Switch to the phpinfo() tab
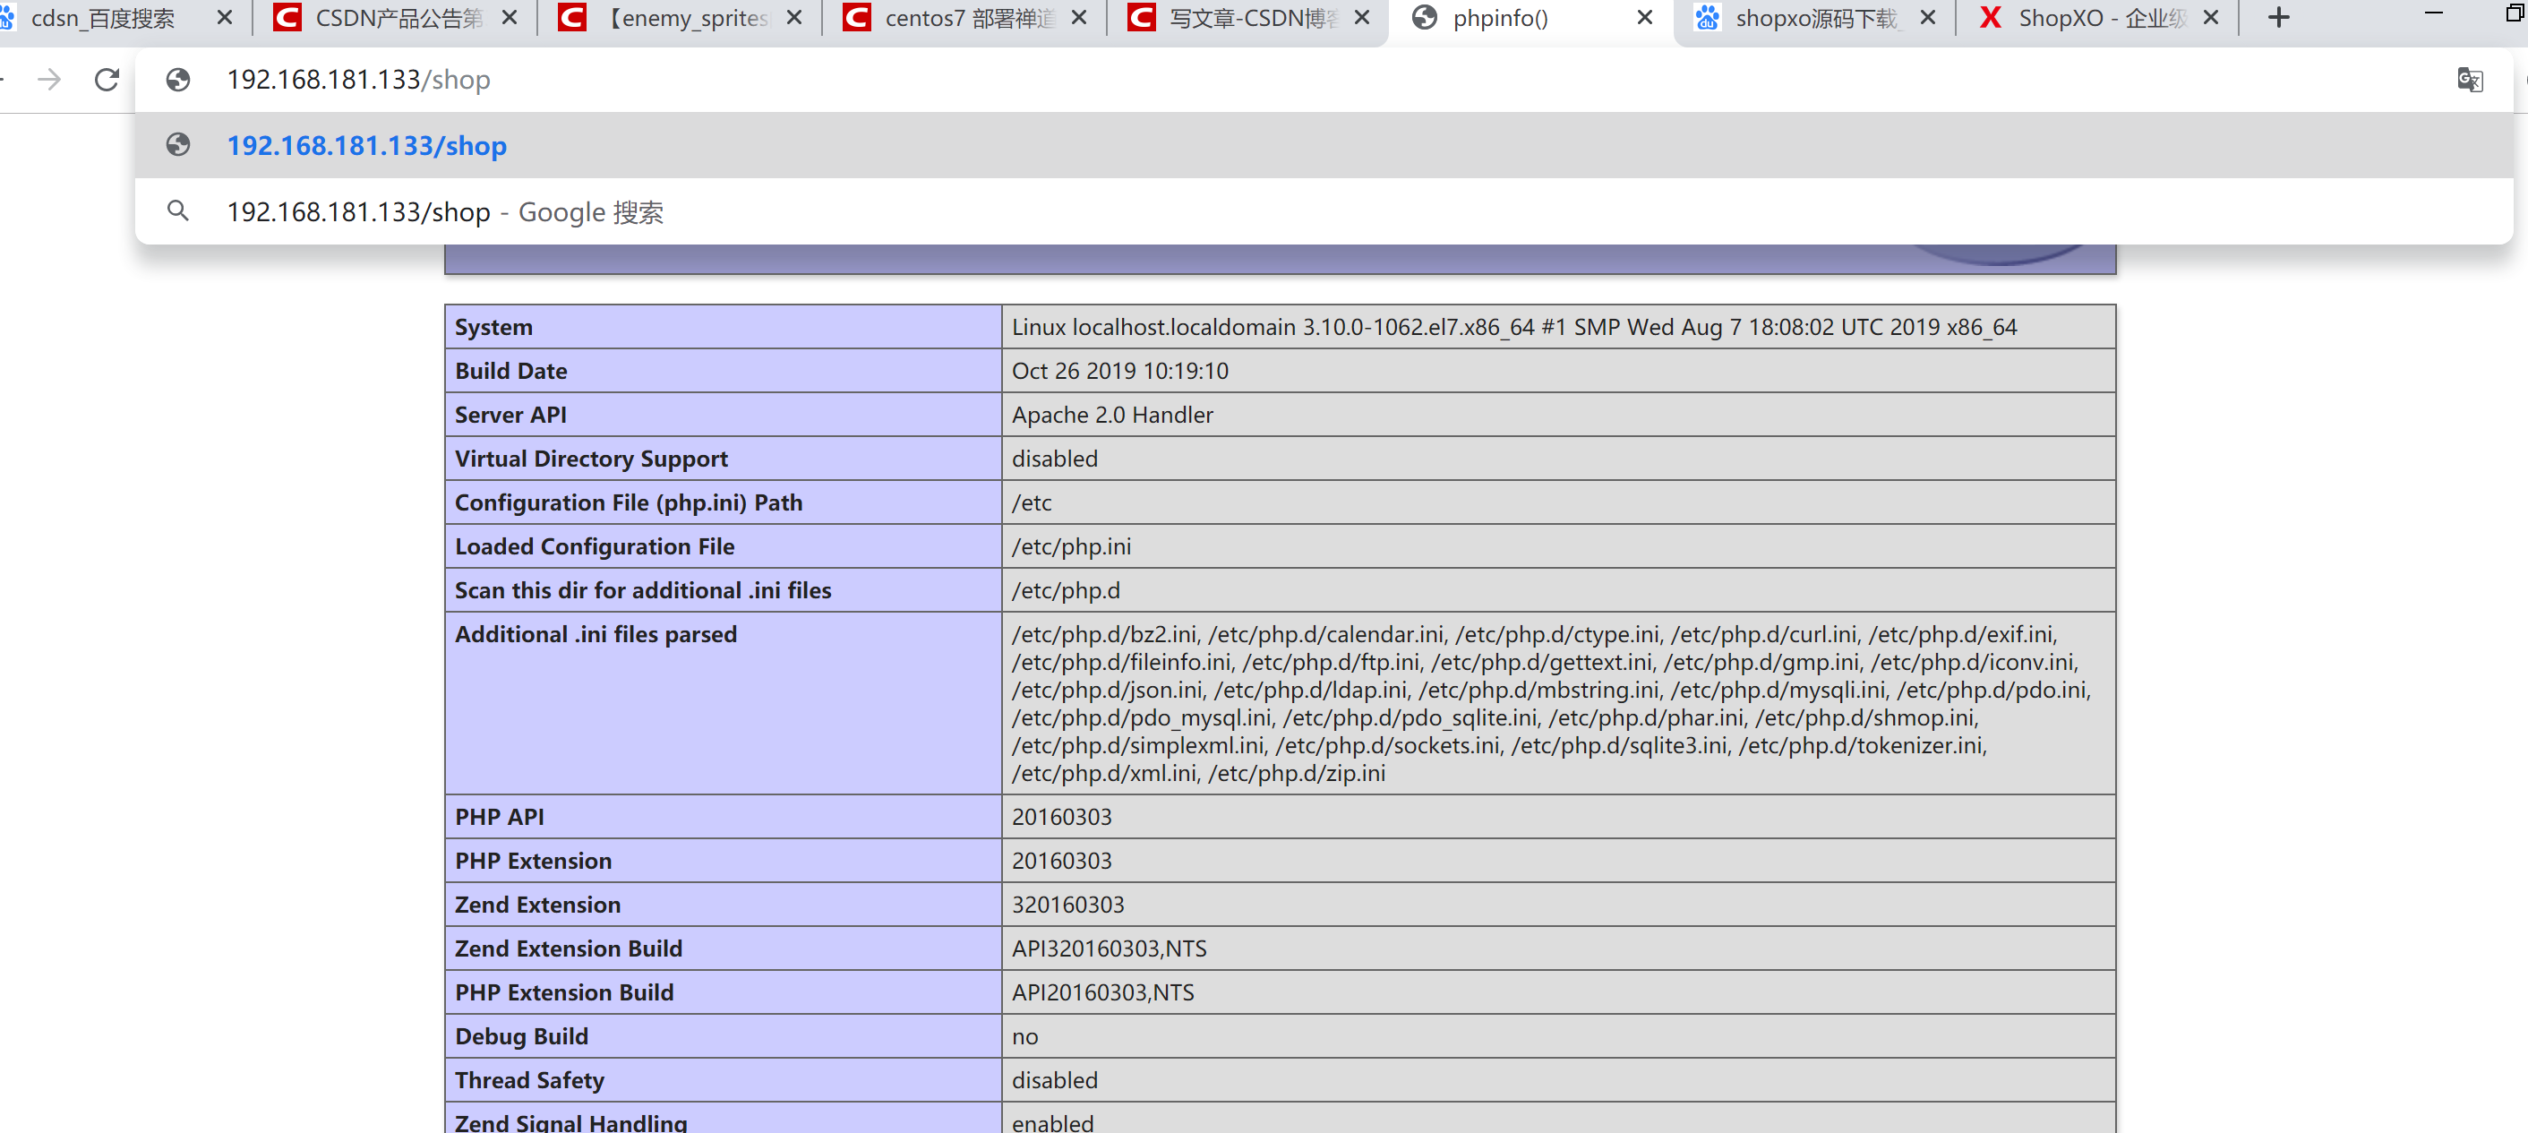2528x1133 pixels. click(1502, 17)
